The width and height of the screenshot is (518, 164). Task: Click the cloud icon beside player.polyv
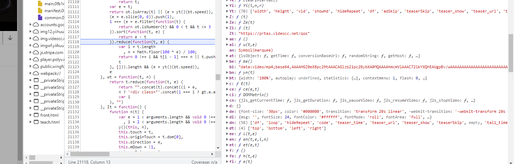coord(36,60)
